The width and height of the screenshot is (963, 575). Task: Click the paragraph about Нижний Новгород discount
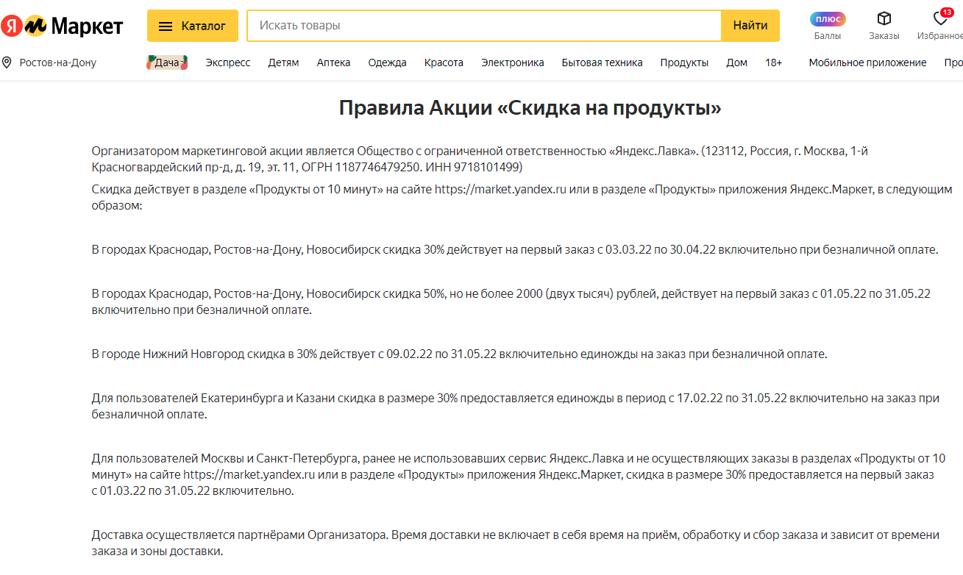click(459, 354)
